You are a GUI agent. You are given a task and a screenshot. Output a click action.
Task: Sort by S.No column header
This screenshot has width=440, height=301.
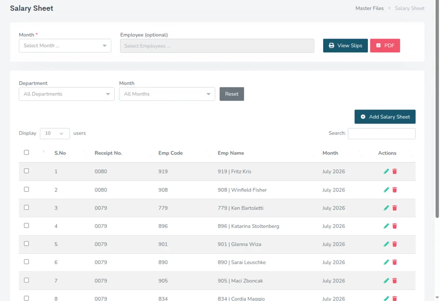(x=60, y=153)
